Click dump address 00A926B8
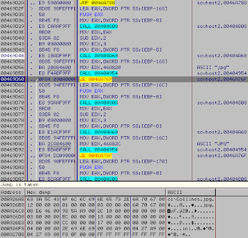This screenshot has width=248, height=238. click(12, 205)
